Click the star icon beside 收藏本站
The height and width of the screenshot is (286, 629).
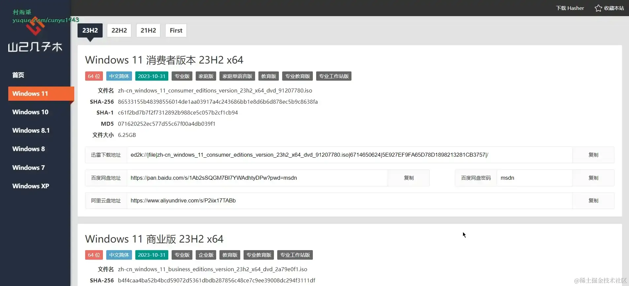(x=598, y=8)
